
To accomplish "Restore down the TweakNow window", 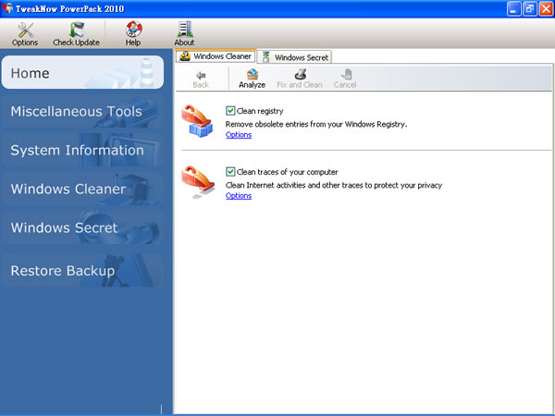I will pyautogui.click(x=529, y=8).
